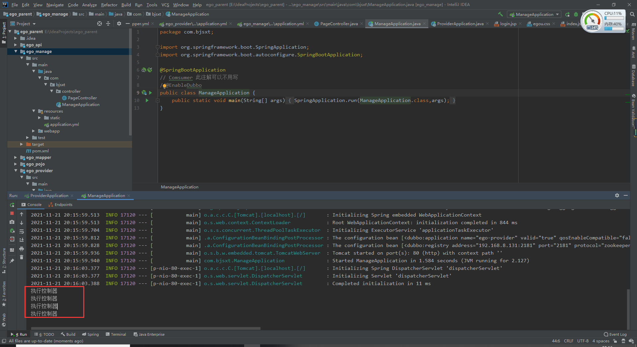
Task: Select PageController in project tree
Action: pos(82,98)
